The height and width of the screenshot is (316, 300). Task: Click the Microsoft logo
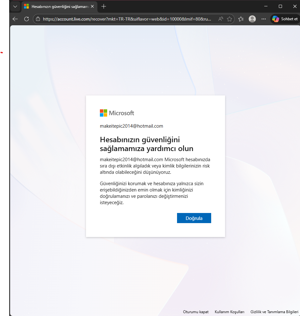117,113
